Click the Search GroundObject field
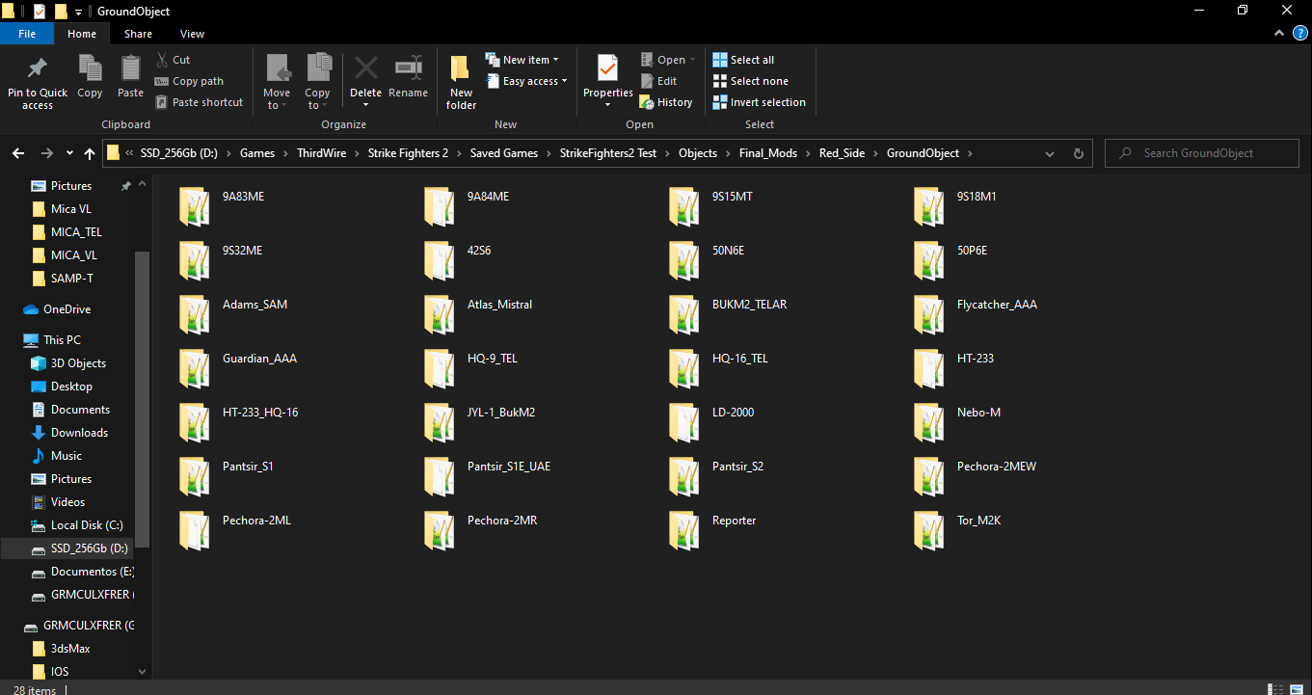The image size is (1312, 695). (1200, 153)
